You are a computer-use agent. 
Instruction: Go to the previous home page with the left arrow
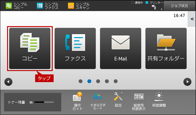tap(8, 82)
